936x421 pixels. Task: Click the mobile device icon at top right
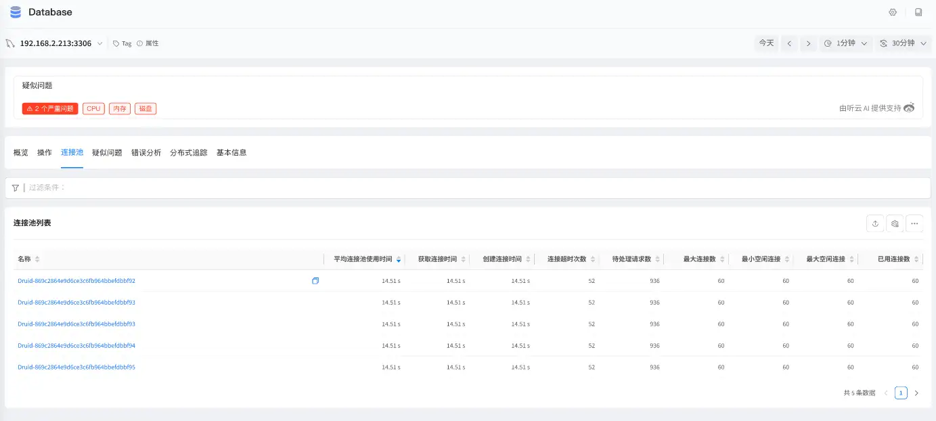point(918,12)
